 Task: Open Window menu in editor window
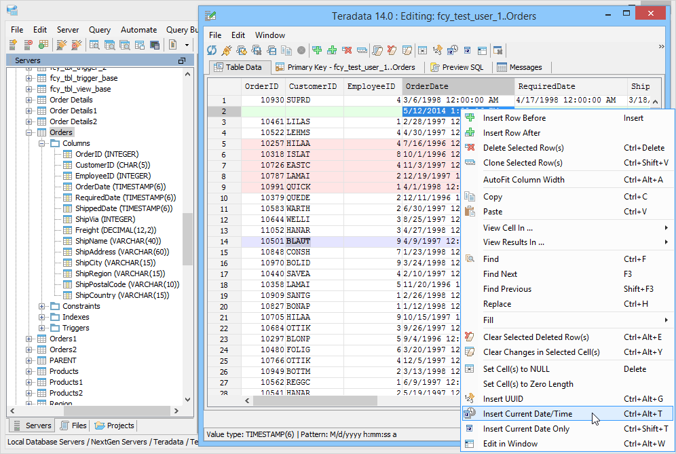[x=270, y=35]
